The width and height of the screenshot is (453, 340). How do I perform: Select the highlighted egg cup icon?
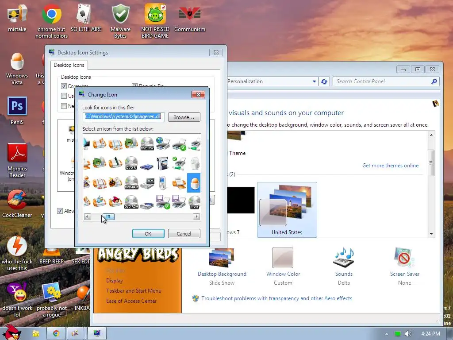coord(194,183)
